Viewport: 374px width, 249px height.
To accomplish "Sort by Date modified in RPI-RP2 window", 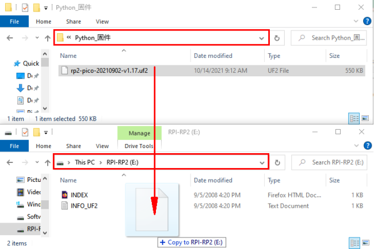I will [213, 180].
